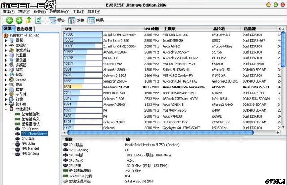Screen dimensions: 287x185
Task: Collapse the 效能測試 benchmark node
Action: coord(6,109)
